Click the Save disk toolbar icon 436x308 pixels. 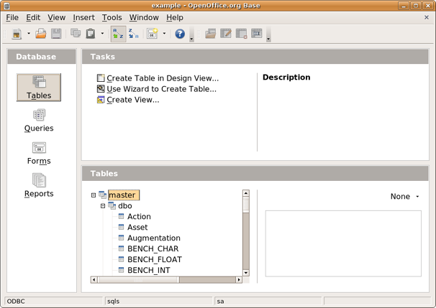point(56,34)
